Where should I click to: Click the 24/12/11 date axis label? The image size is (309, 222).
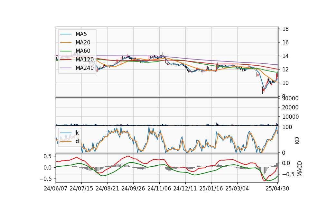(185, 189)
